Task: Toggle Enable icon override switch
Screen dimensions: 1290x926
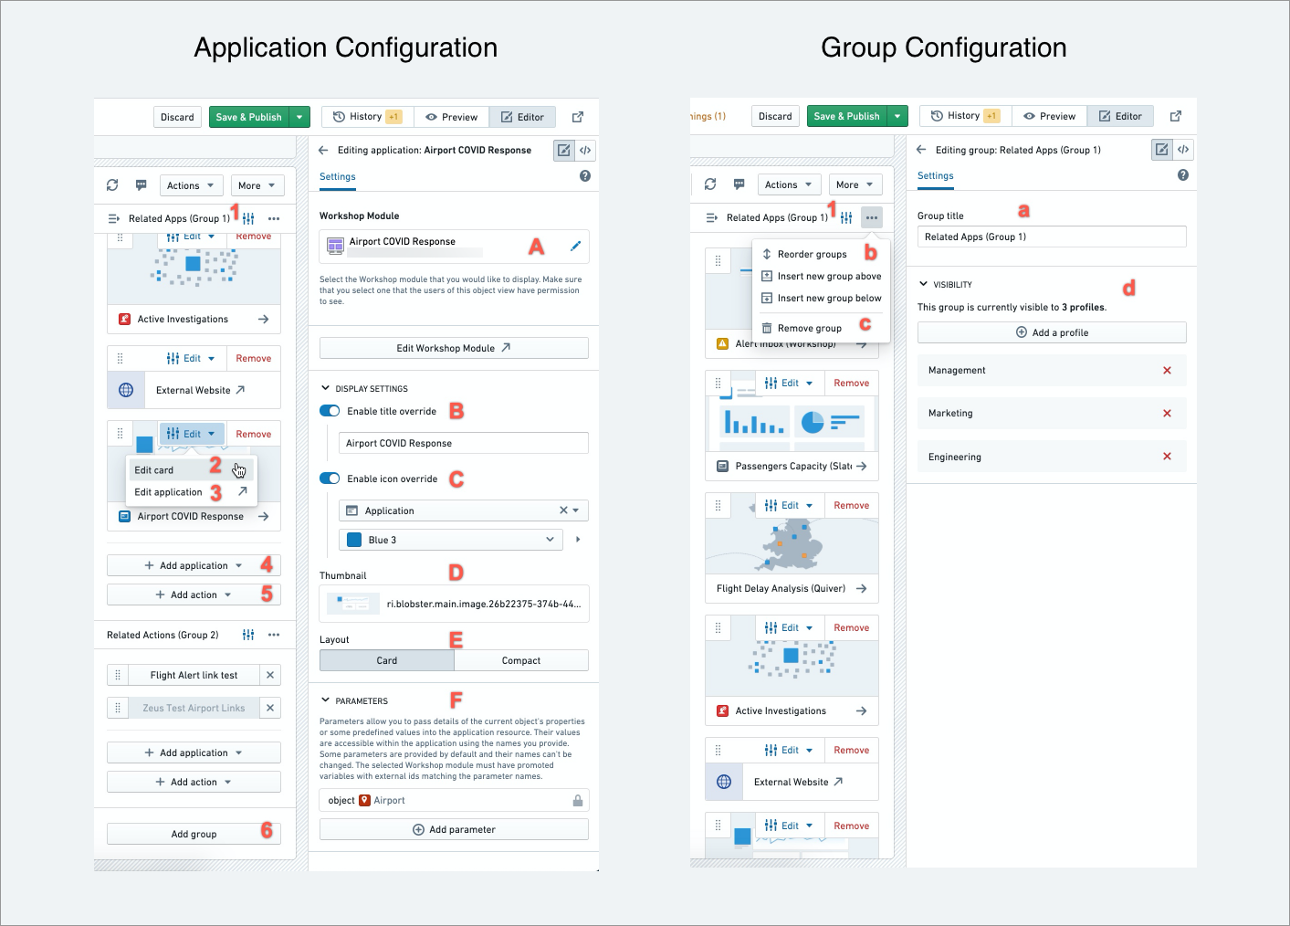Action: coord(330,479)
